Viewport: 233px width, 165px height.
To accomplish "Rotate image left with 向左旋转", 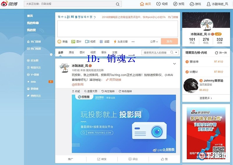I will click(108, 91).
